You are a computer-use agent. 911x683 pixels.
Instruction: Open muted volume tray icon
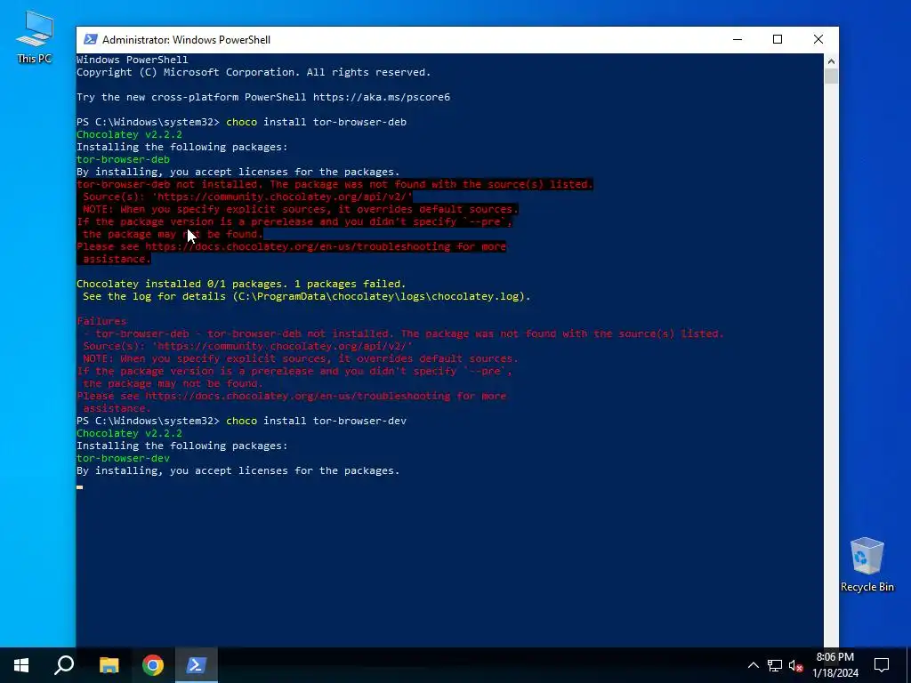[x=796, y=665]
